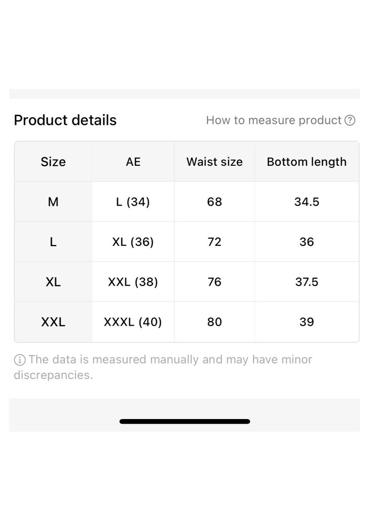Tap the black home indicator bar
Image resolution: width=376 pixels, height=516 pixels.
pos(185,421)
